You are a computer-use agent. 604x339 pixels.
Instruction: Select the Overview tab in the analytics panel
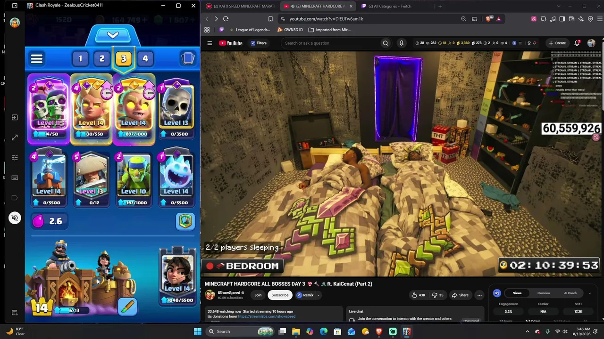coord(544,293)
